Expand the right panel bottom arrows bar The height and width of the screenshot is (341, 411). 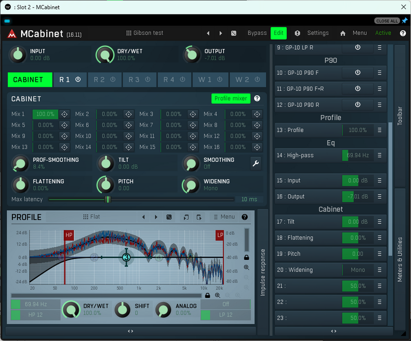coord(333,331)
